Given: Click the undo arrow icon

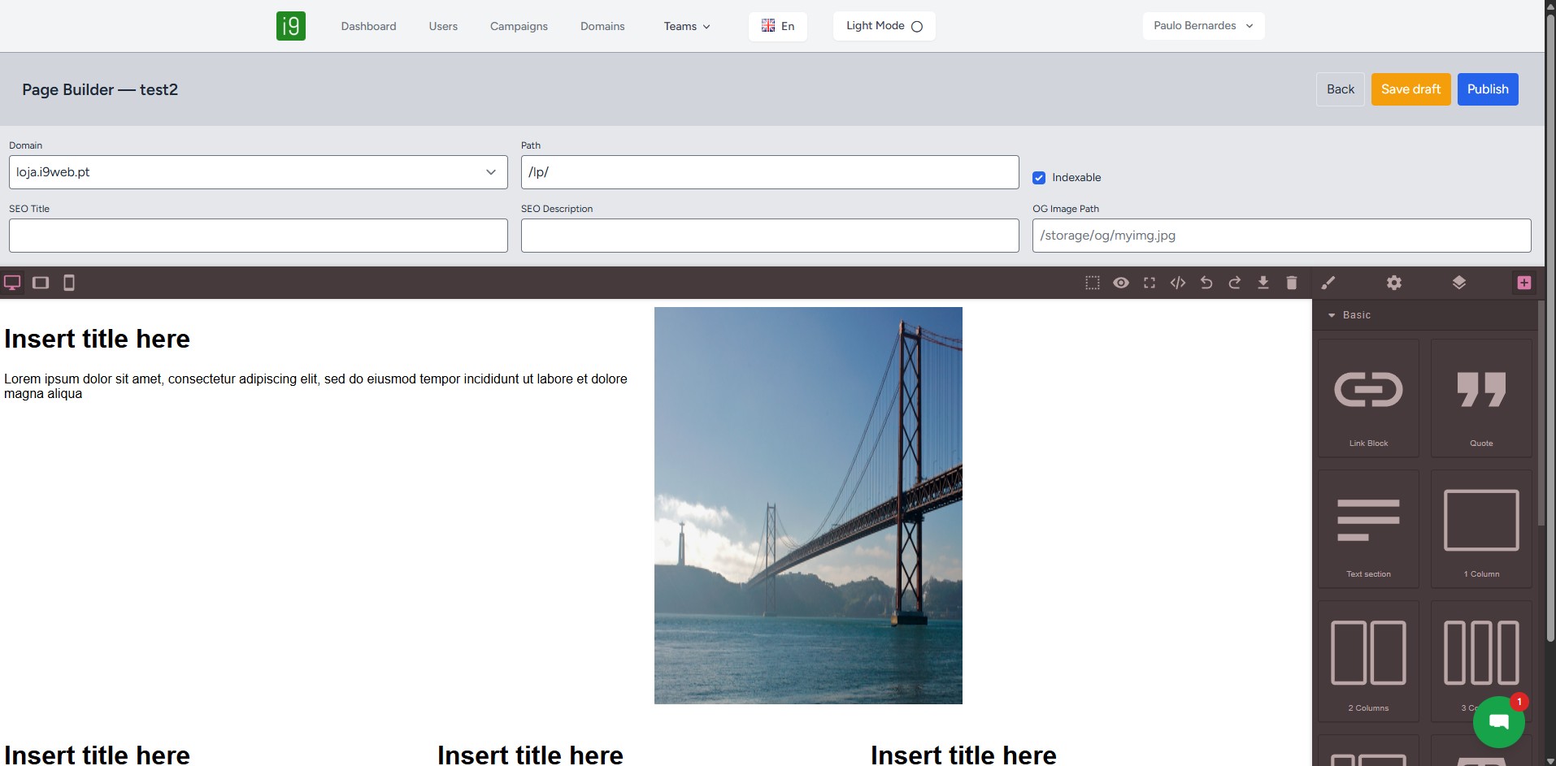Looking at the screenshot, I should pyautogui.click(x=1206, y=283).
